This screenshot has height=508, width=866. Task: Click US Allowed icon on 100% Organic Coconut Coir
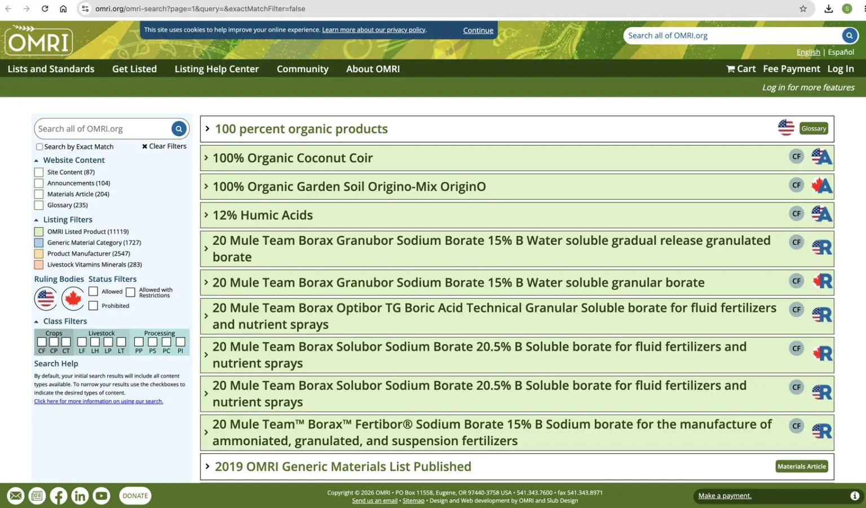coord(821,156)
